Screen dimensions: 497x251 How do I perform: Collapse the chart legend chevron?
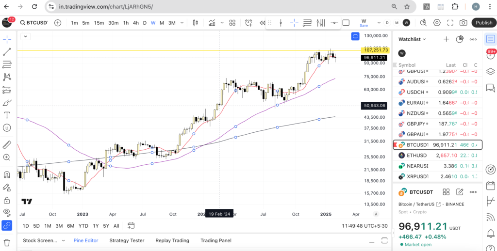(x=26, y=36)
